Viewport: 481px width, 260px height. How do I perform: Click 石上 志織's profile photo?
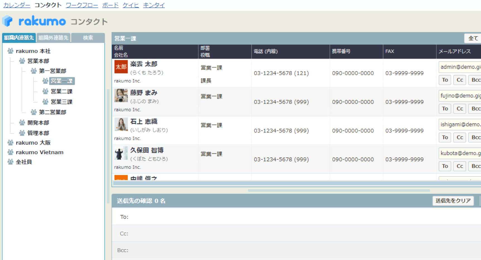point(121,124)
